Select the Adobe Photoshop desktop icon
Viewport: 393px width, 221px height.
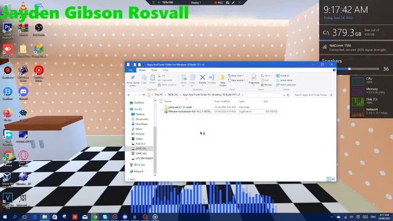(x=7, y=31)
